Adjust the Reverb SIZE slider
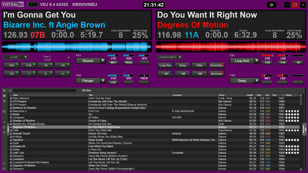308x173 pixels. (129, 55)
